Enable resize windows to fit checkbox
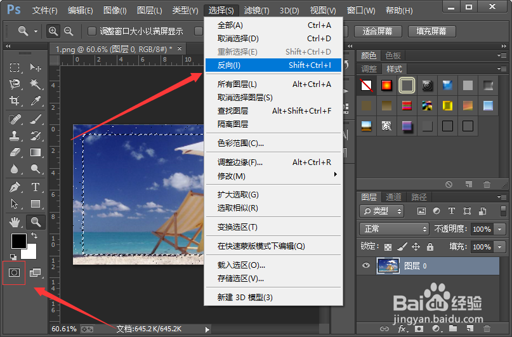512x337 pixels. 92,31
